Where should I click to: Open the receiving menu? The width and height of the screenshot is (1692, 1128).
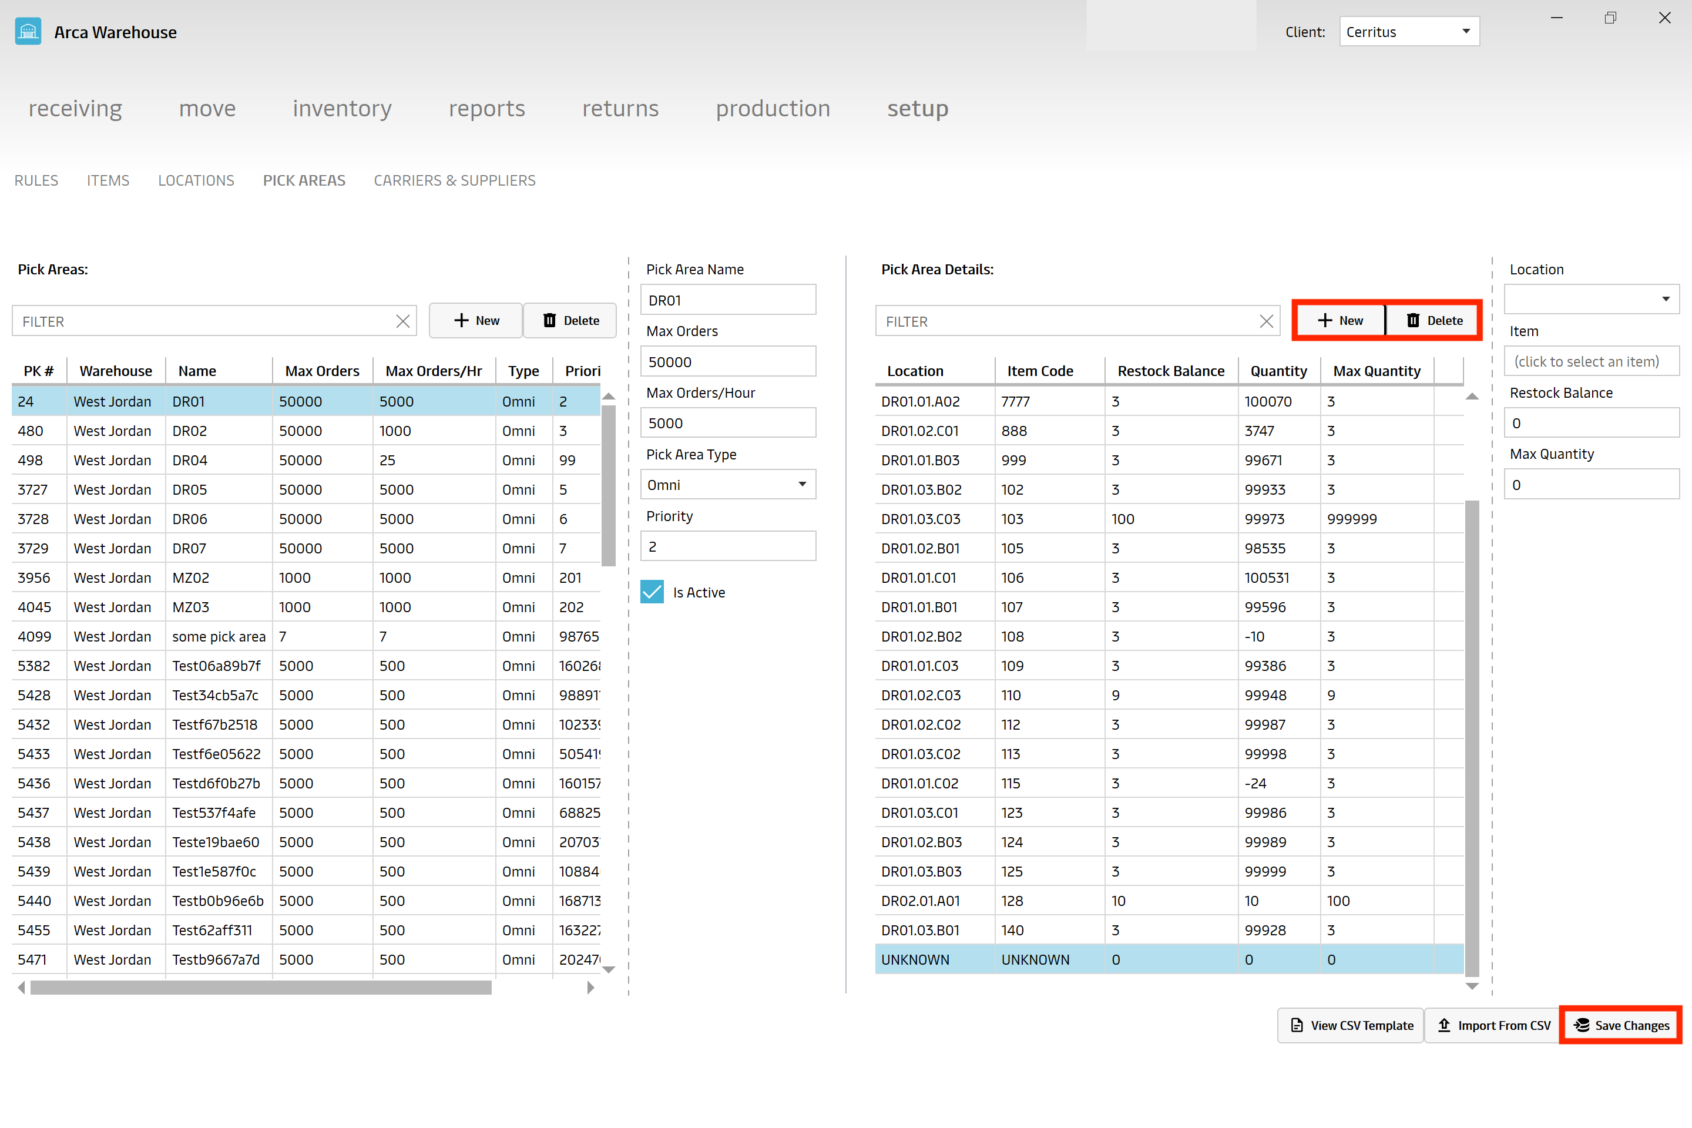pos(76,109)
